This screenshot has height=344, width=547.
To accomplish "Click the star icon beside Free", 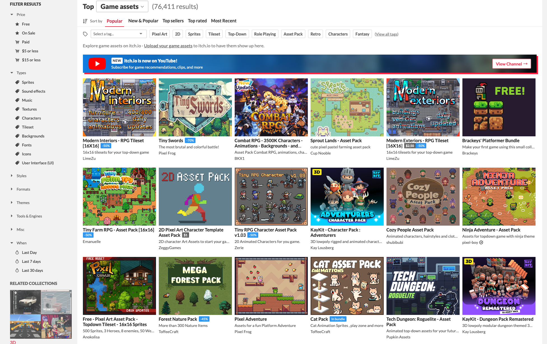I will (17, 24).
